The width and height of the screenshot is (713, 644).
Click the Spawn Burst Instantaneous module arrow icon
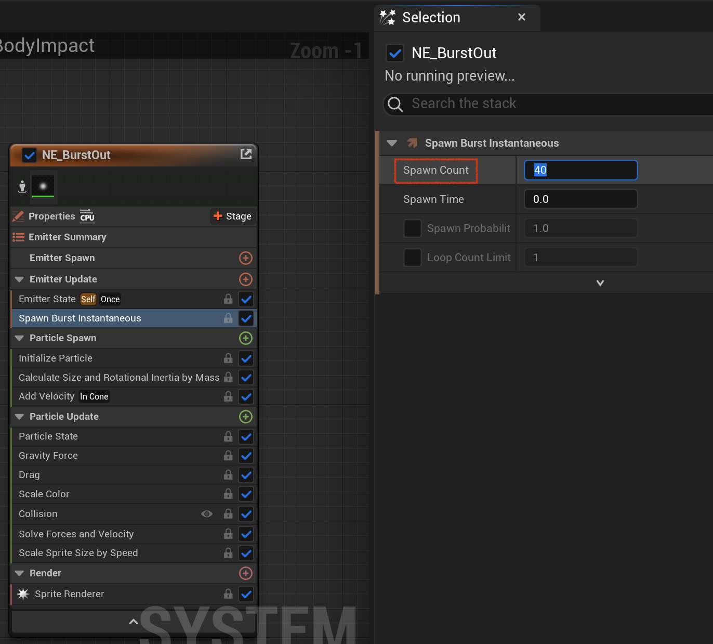412,143
